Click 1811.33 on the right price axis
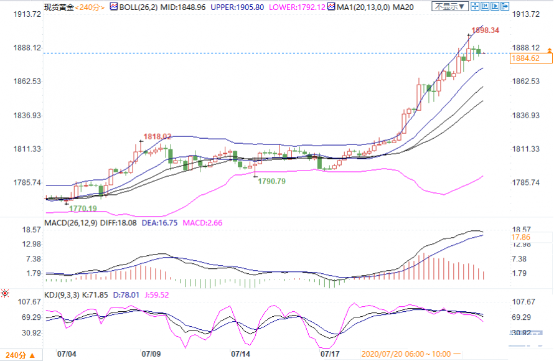Screen dimensions: 554x361 [526, 149]
